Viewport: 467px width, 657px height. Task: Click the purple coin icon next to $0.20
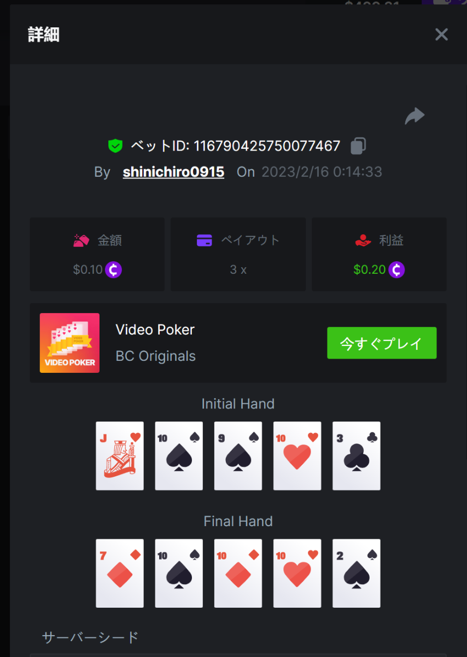396,270
